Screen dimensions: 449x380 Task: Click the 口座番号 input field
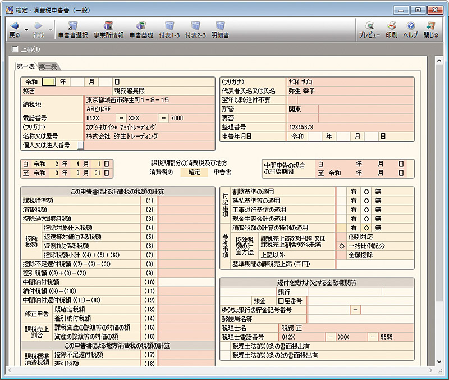click(x=360, y=301)
